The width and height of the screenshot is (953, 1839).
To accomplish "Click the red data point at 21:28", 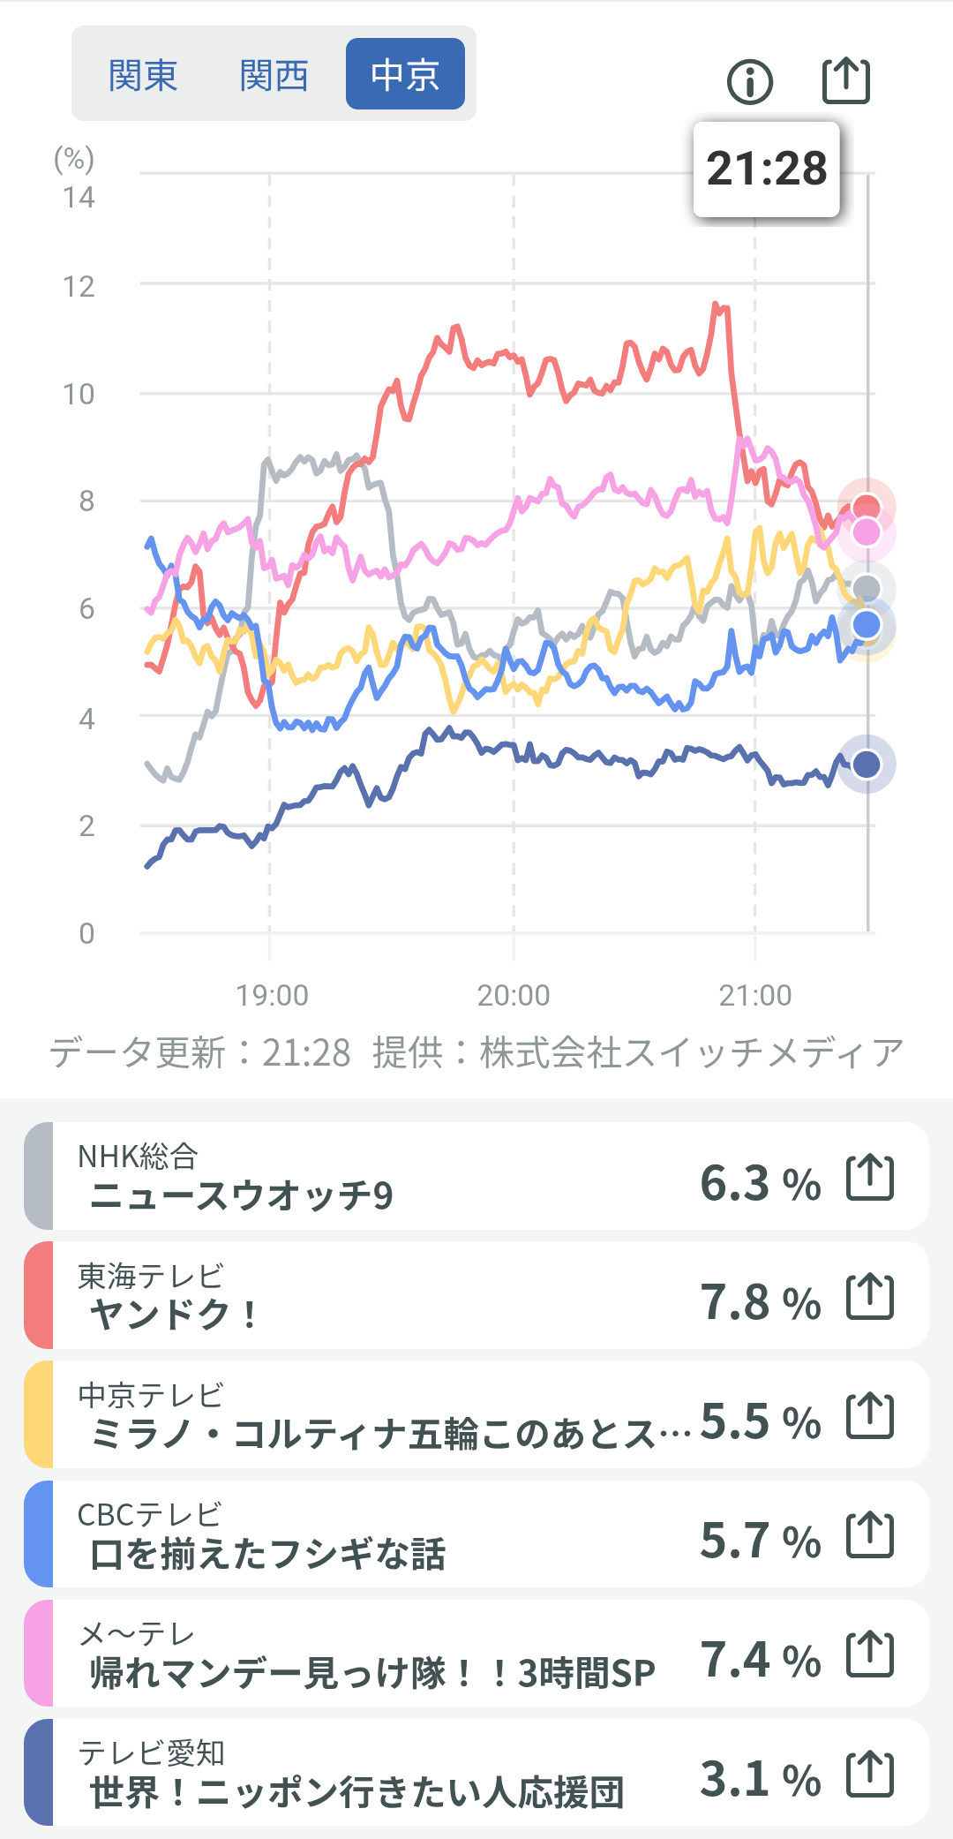I will click(867, 507).
